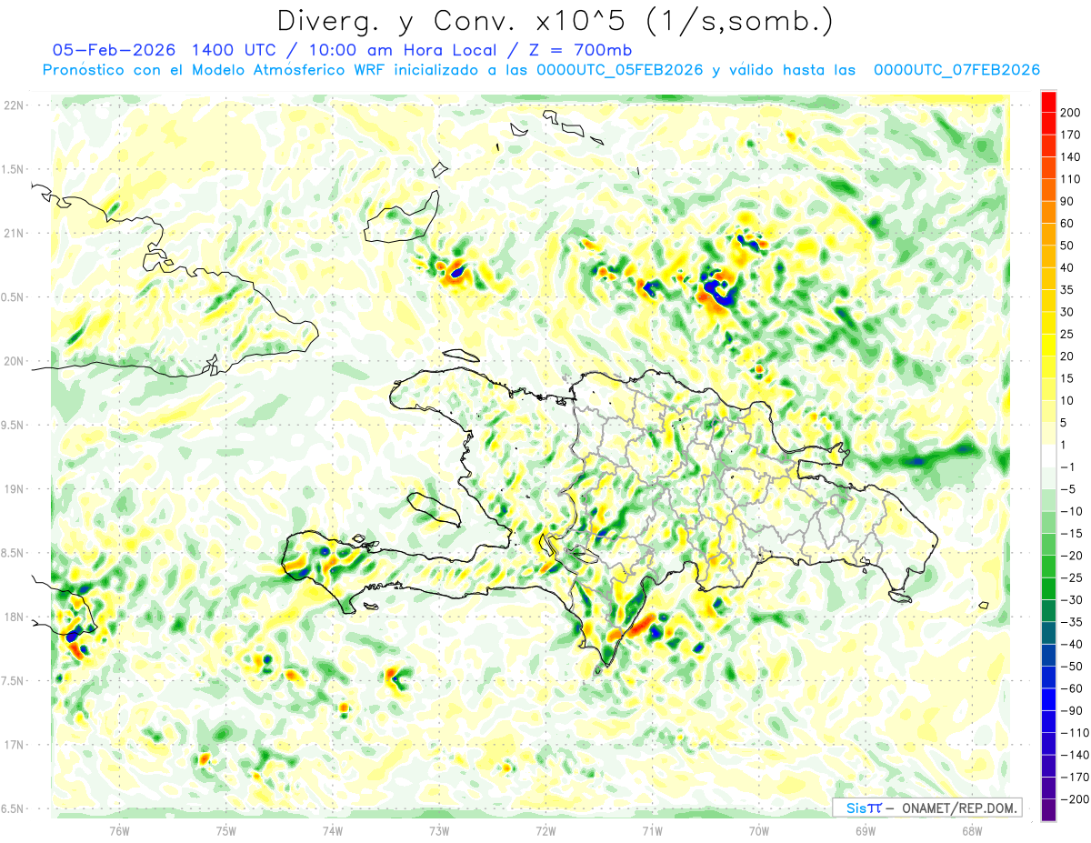1091x843 pixels.
Task: Click the positive '35' color scale label
Action: click(1067, 290)
